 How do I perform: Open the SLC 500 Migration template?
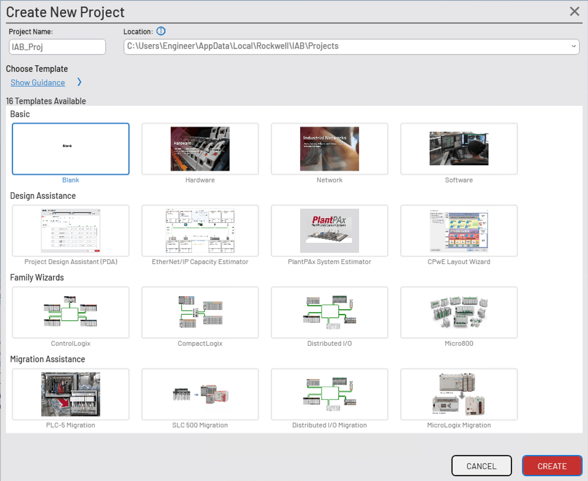click(200, 394)
